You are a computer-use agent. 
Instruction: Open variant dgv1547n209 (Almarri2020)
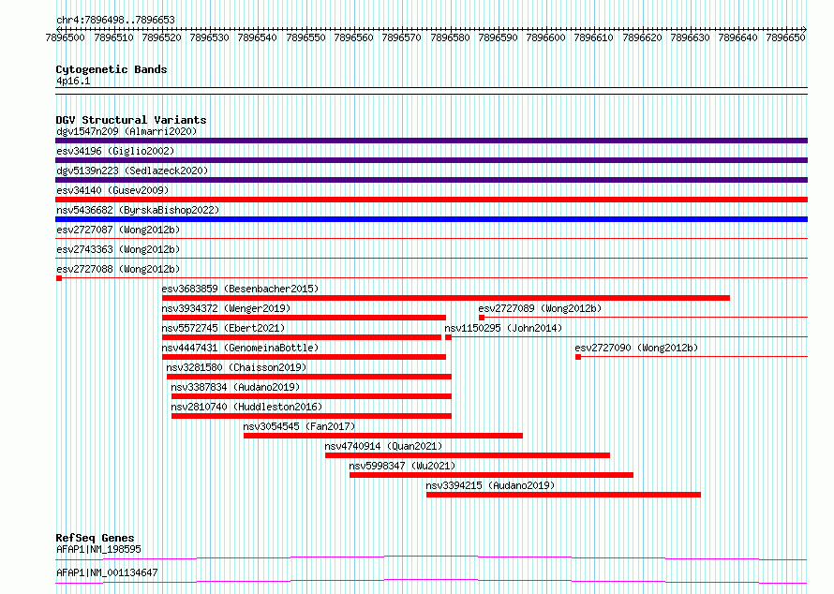click(127, 131)
